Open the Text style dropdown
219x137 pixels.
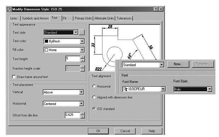(76, 33)
